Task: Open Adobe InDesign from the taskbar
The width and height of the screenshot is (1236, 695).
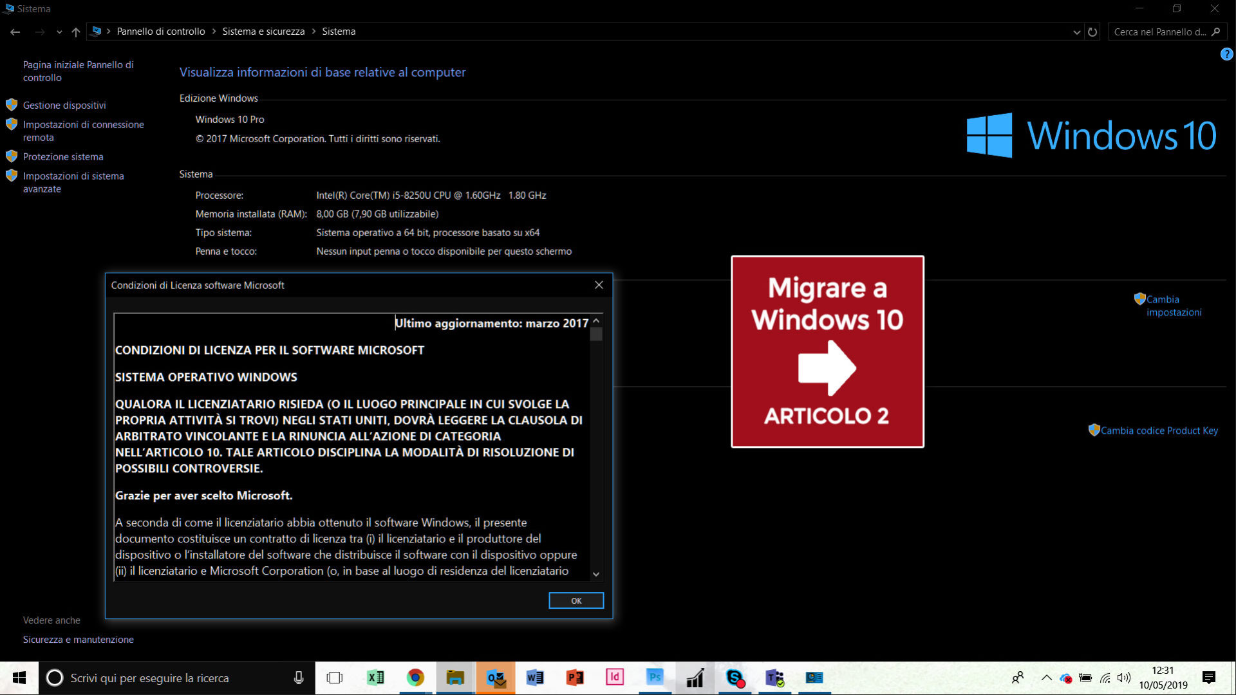Action: point(615,678)
